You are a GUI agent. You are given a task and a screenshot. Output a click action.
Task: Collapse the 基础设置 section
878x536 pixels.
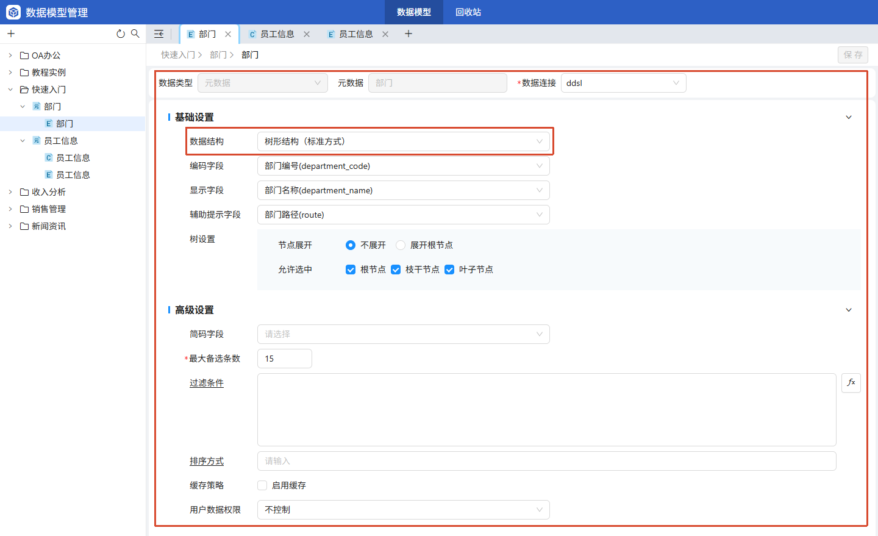tap(849, 117)
